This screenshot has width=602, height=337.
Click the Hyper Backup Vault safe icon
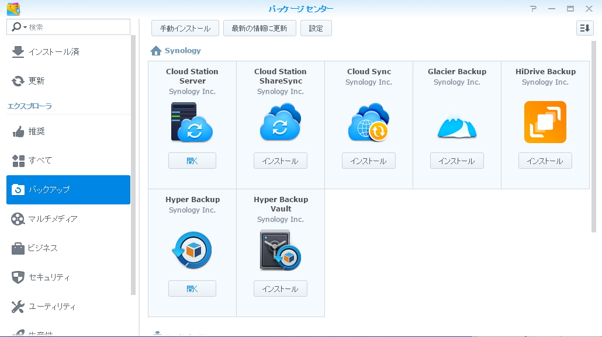click(281, 250)
